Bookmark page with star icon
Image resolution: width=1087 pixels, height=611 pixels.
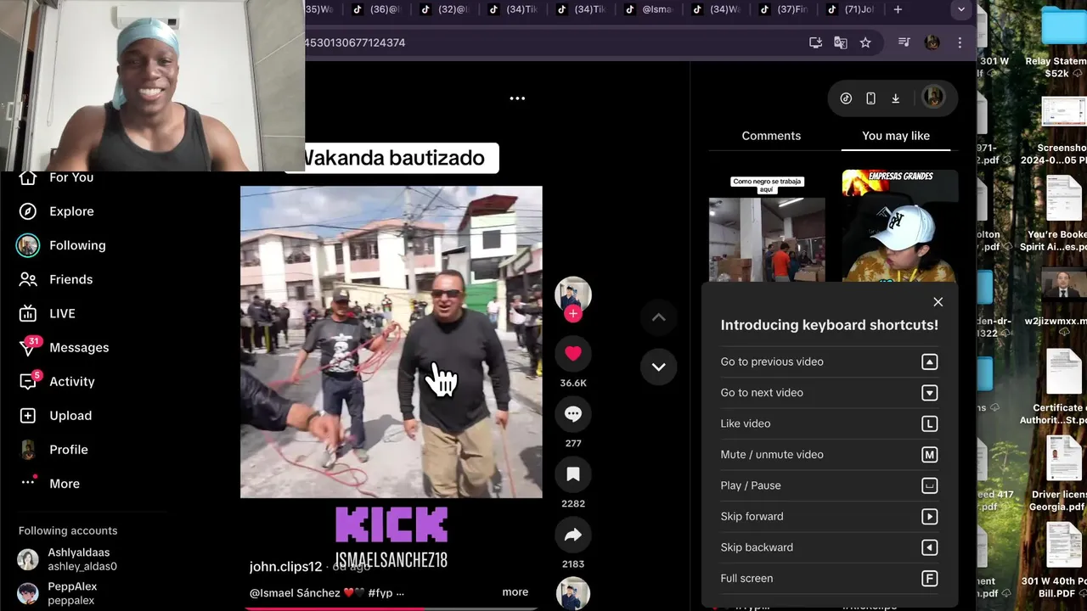click(x=865, y=42)
